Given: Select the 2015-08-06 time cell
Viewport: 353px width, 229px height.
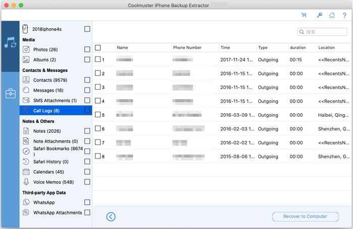Looking at the screenshot, I should [x=238, y=157].
